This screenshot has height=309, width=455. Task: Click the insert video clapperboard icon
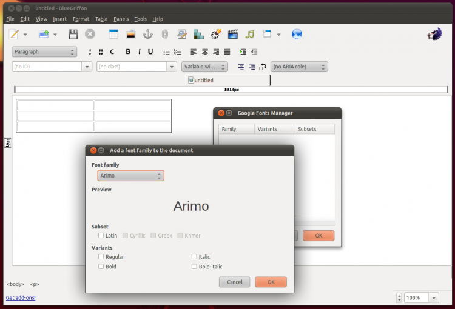pyautogui.click(x=233, y=35)
